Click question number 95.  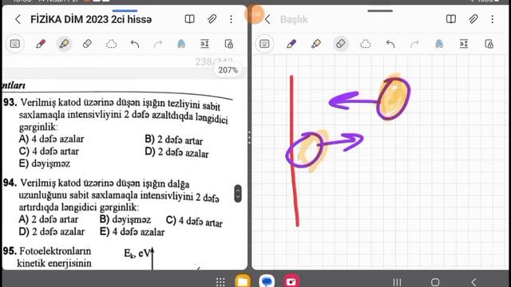10,251
